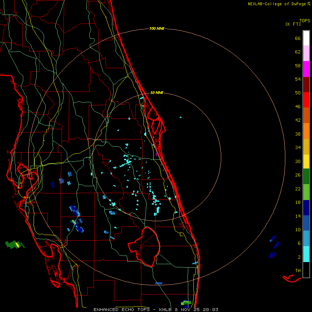Screen dimensions: 312x312
Task: Select the light green legend swatch
Action: click(306, 192)
